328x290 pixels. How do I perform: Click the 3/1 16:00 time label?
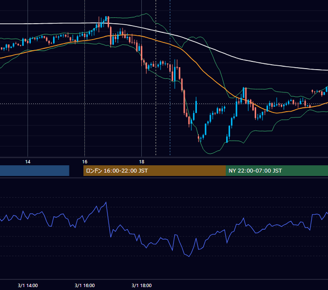pos(84,285)
